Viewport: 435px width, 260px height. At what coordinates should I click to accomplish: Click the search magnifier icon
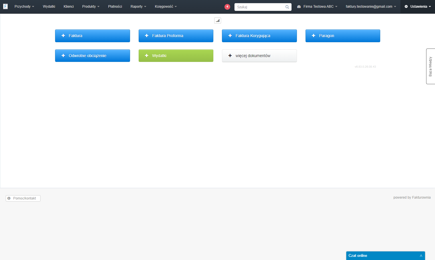pyautogui.click(x=287, y=7)
